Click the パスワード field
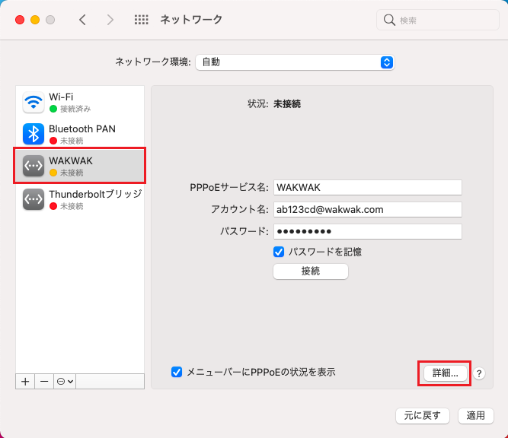 [x=368, y=232]
